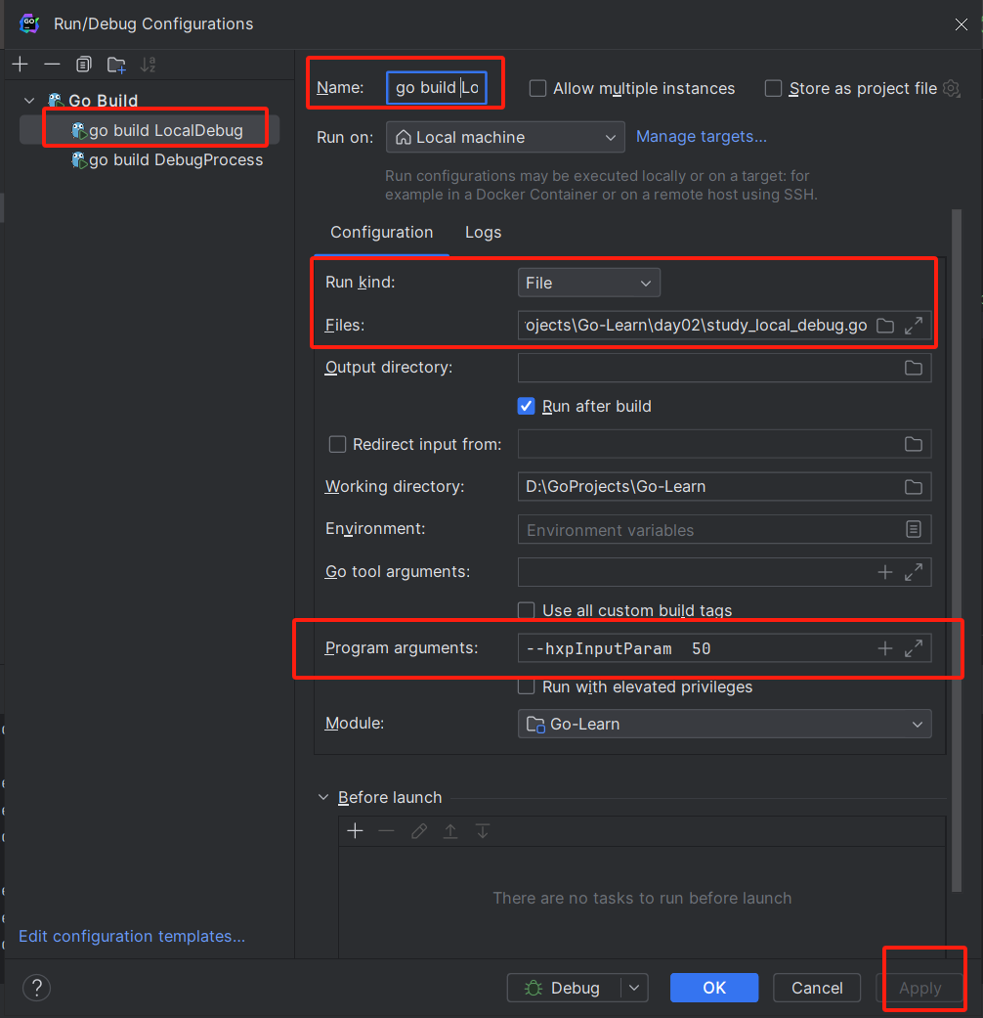Remove the selected configuration using minus icon
This screenshot has height=1018, width=983.
pos(53,65)
